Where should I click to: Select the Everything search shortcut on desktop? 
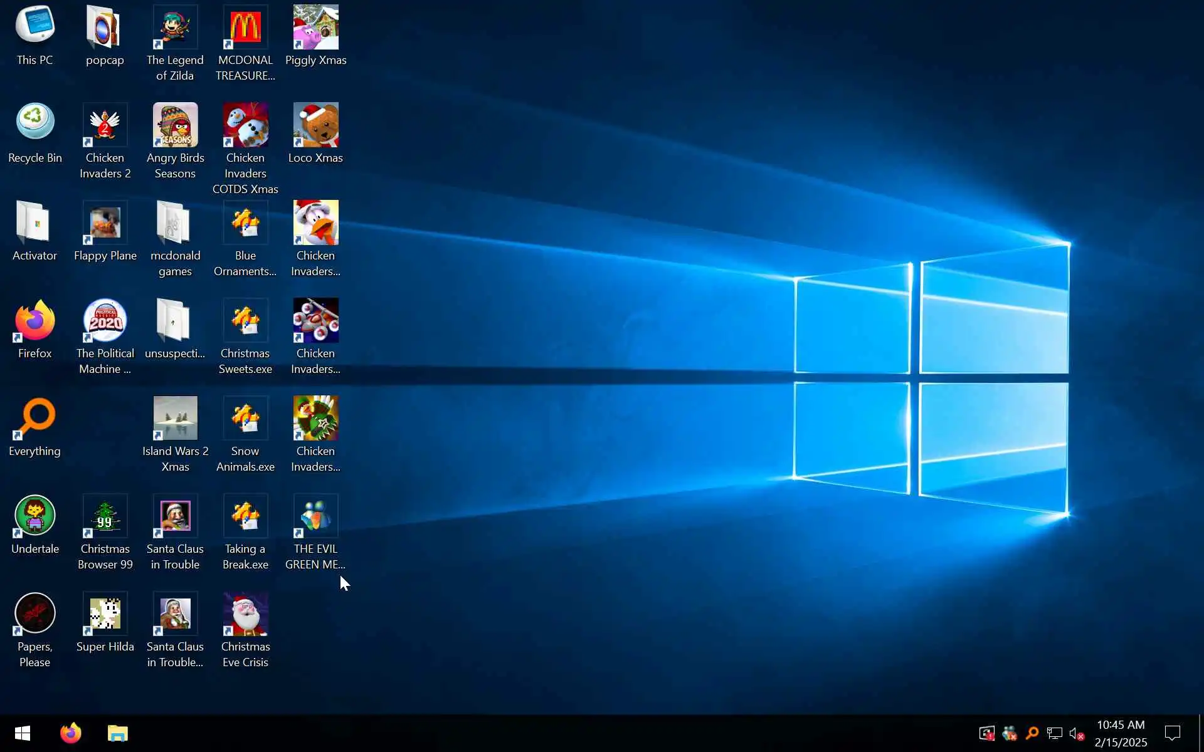34,419
